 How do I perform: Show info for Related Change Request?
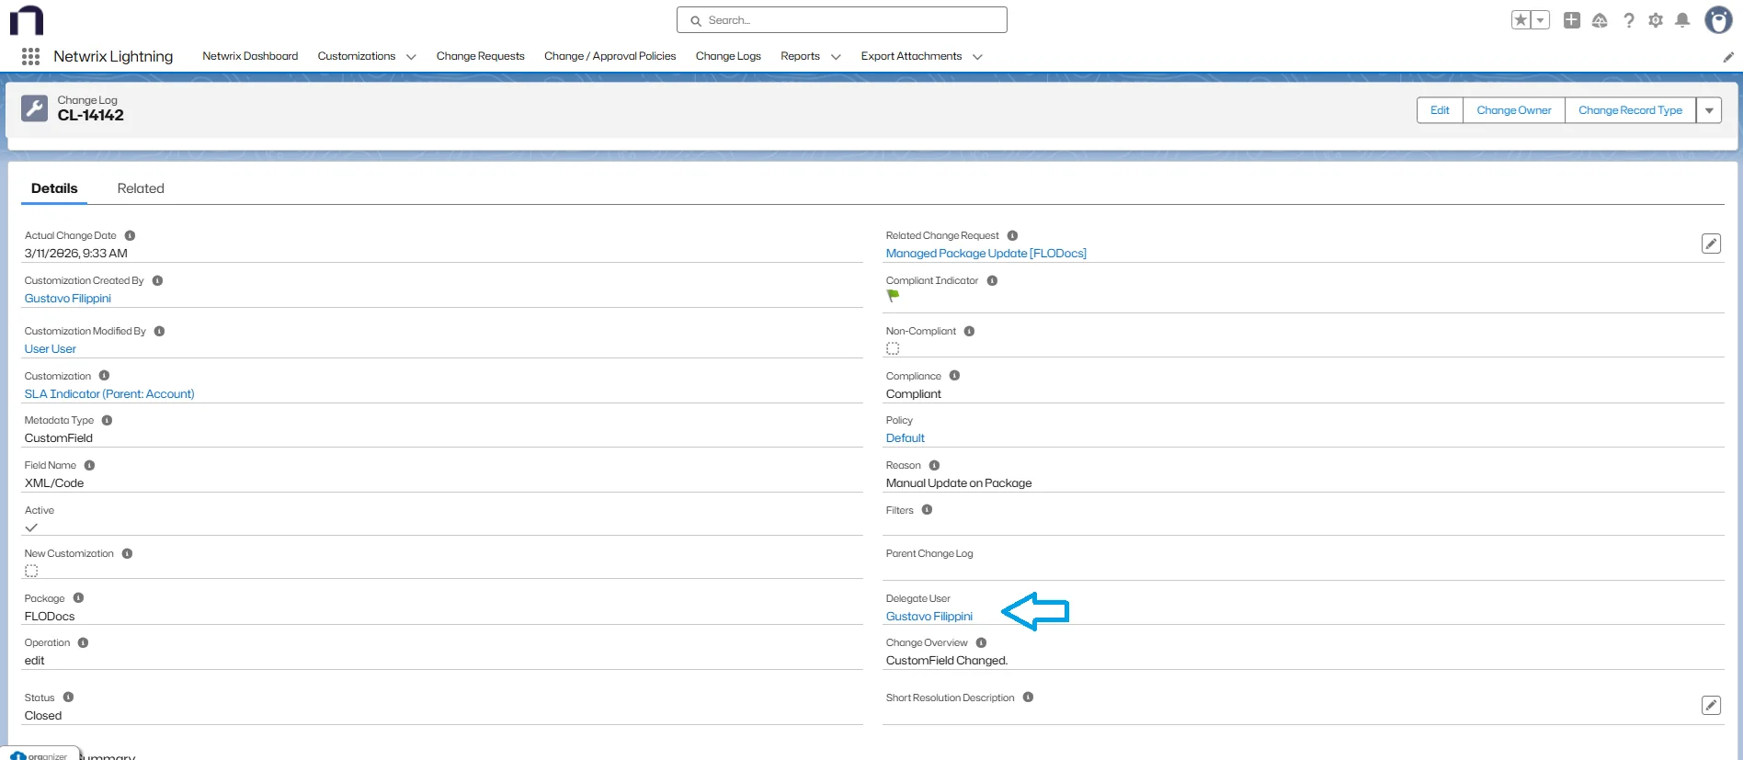[x=1012, y=235]
